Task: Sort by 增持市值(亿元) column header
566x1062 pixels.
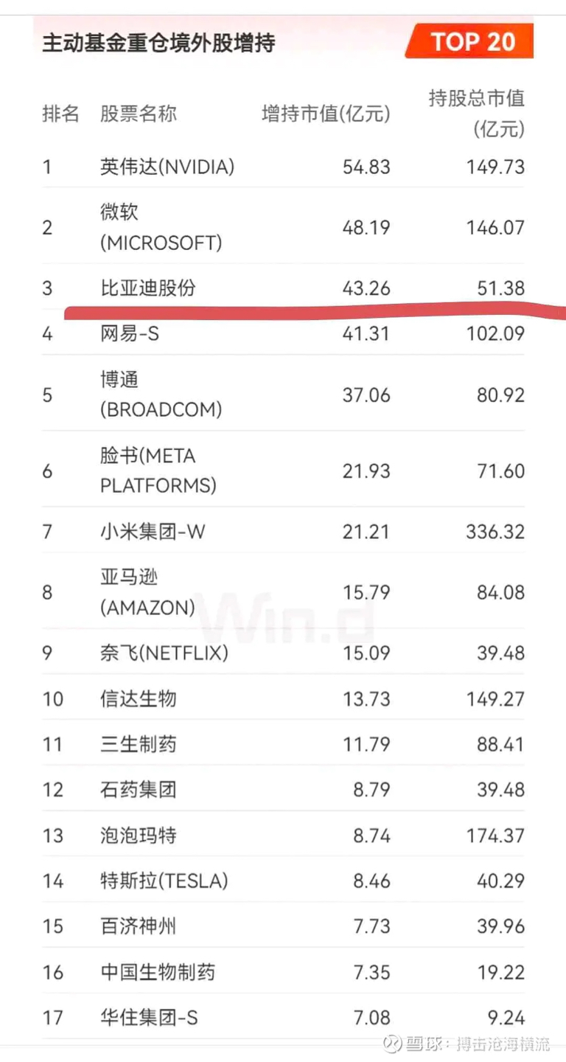Action: pyautogui.click(x=326, y=114)
